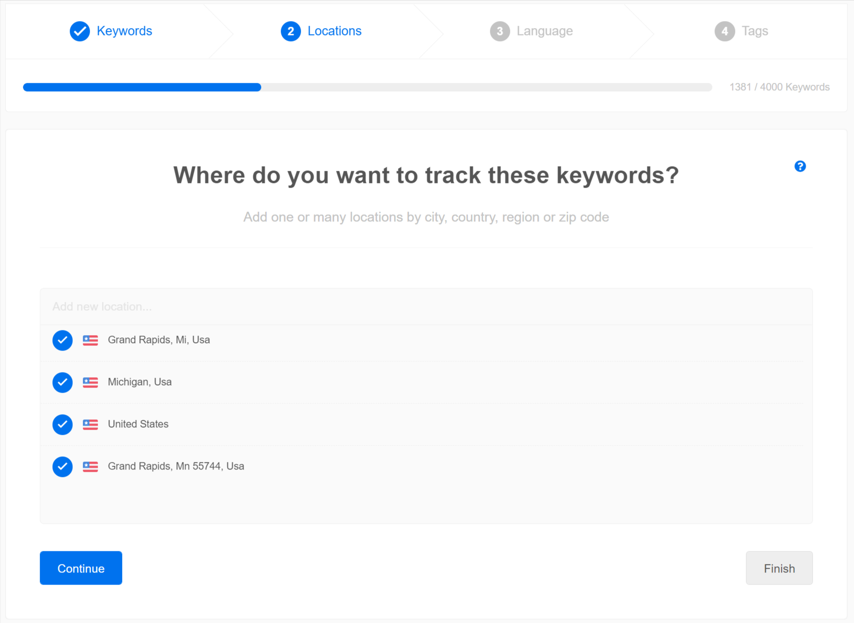Click the US flag beside Michigan, Usa

coord(90,382)
